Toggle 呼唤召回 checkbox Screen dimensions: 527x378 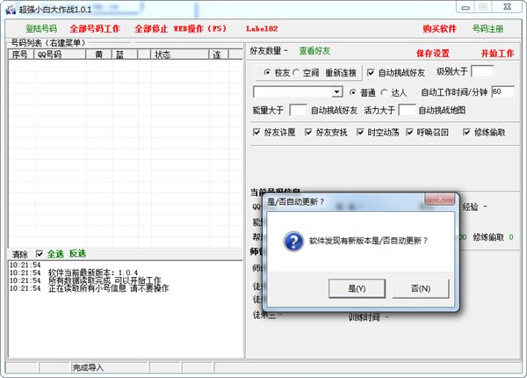[x=409, y=132]
